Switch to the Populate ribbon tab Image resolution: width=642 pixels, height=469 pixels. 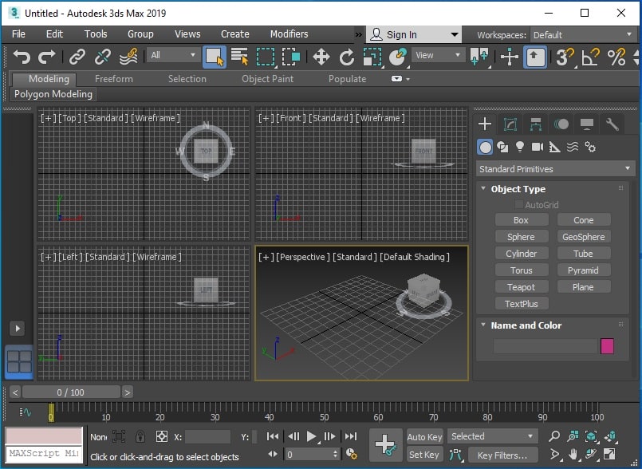[x=347, y=79]
